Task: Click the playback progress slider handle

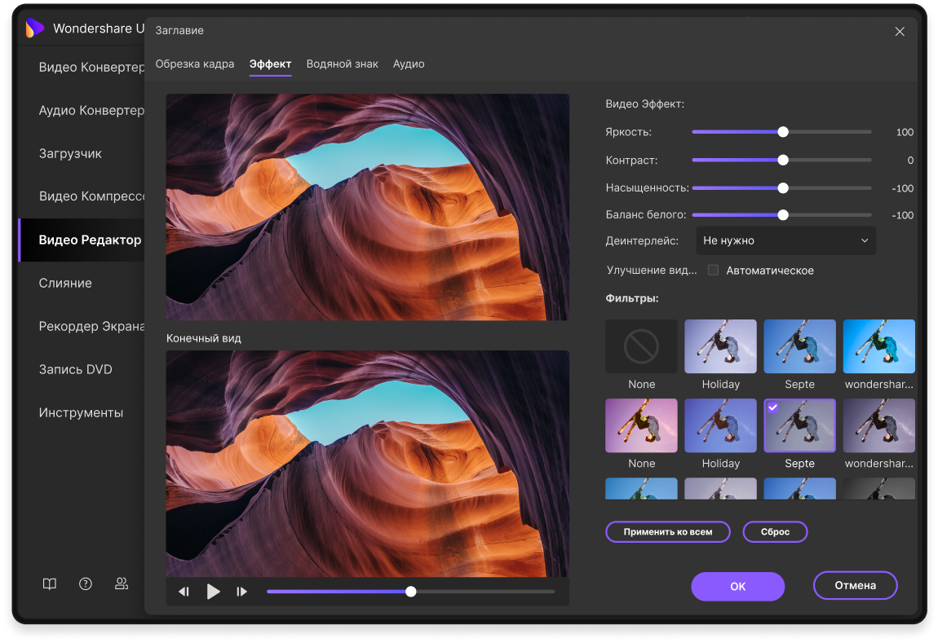Action: click(410, 592)
